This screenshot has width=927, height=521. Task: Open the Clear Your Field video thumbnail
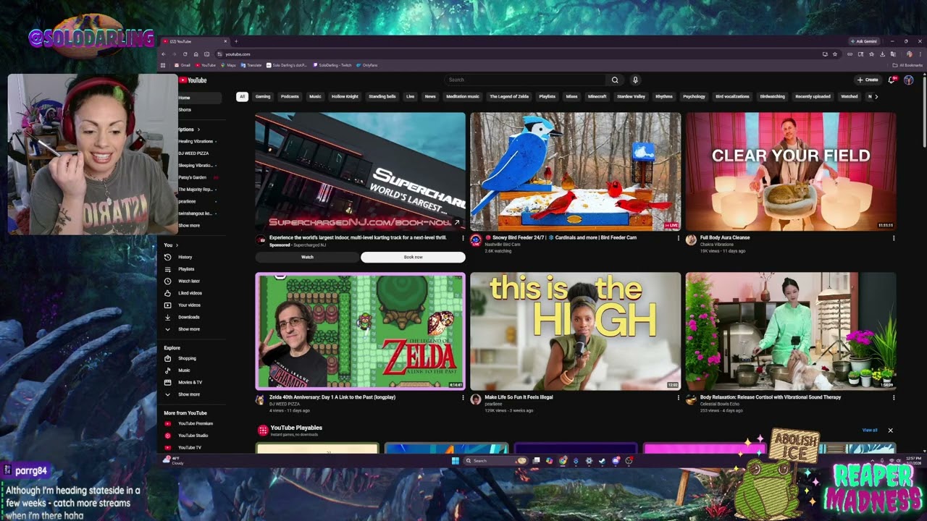pyautogui.click(x=791, y=171)
